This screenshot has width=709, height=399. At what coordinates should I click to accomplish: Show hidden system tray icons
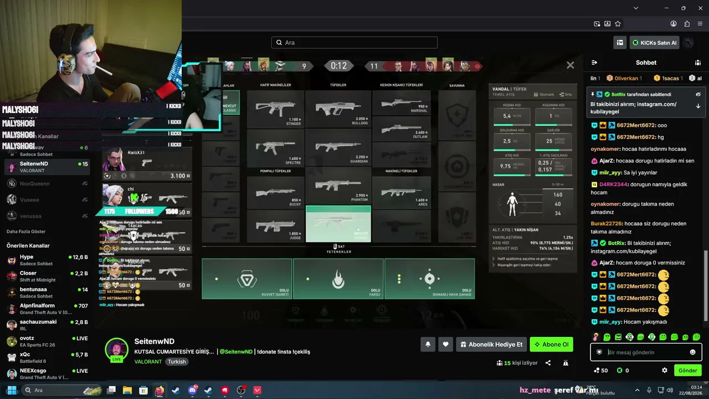636,390
